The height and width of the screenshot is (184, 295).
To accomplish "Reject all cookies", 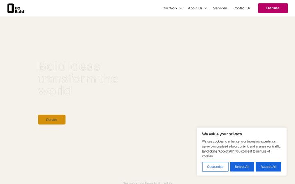I will [242, 167].
